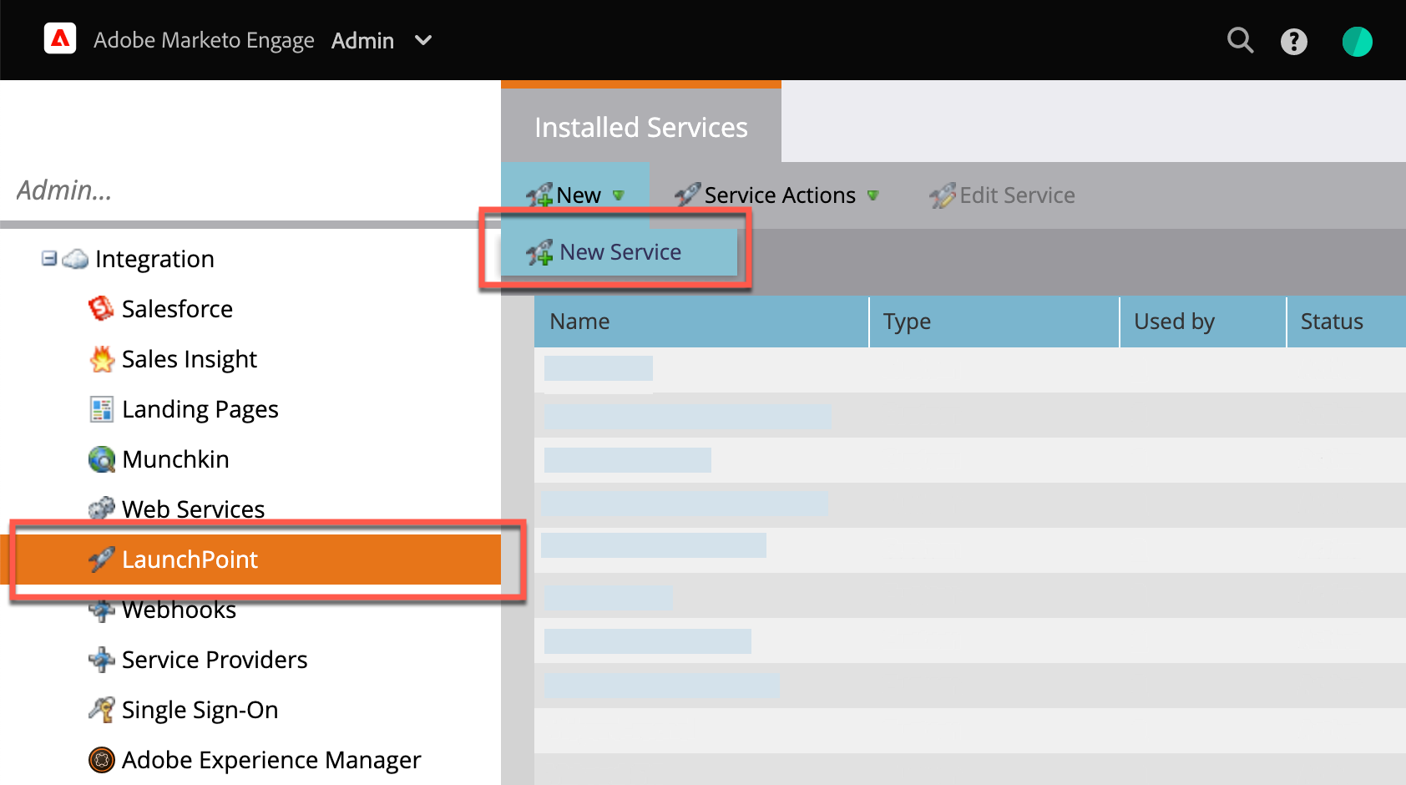Open Service Providers tree item

215,660
